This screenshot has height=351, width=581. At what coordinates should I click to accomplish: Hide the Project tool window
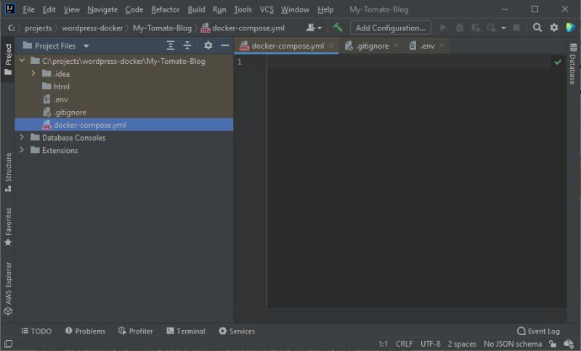[225, 46]
